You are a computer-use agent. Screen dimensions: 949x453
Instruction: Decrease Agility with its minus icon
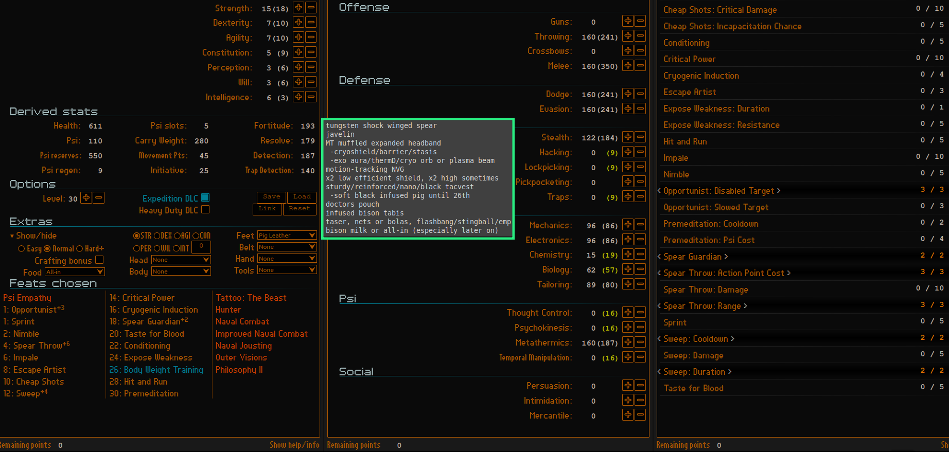click(311, 38)
